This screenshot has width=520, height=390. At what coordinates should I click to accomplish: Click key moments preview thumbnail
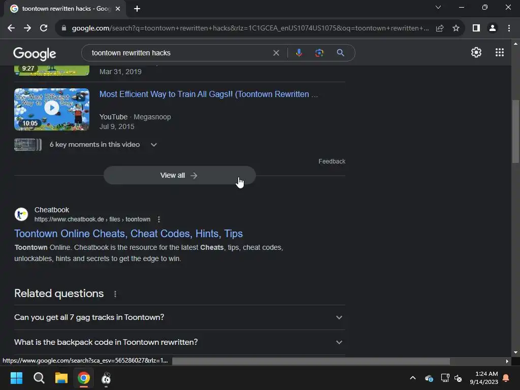[x=28, y=145]
